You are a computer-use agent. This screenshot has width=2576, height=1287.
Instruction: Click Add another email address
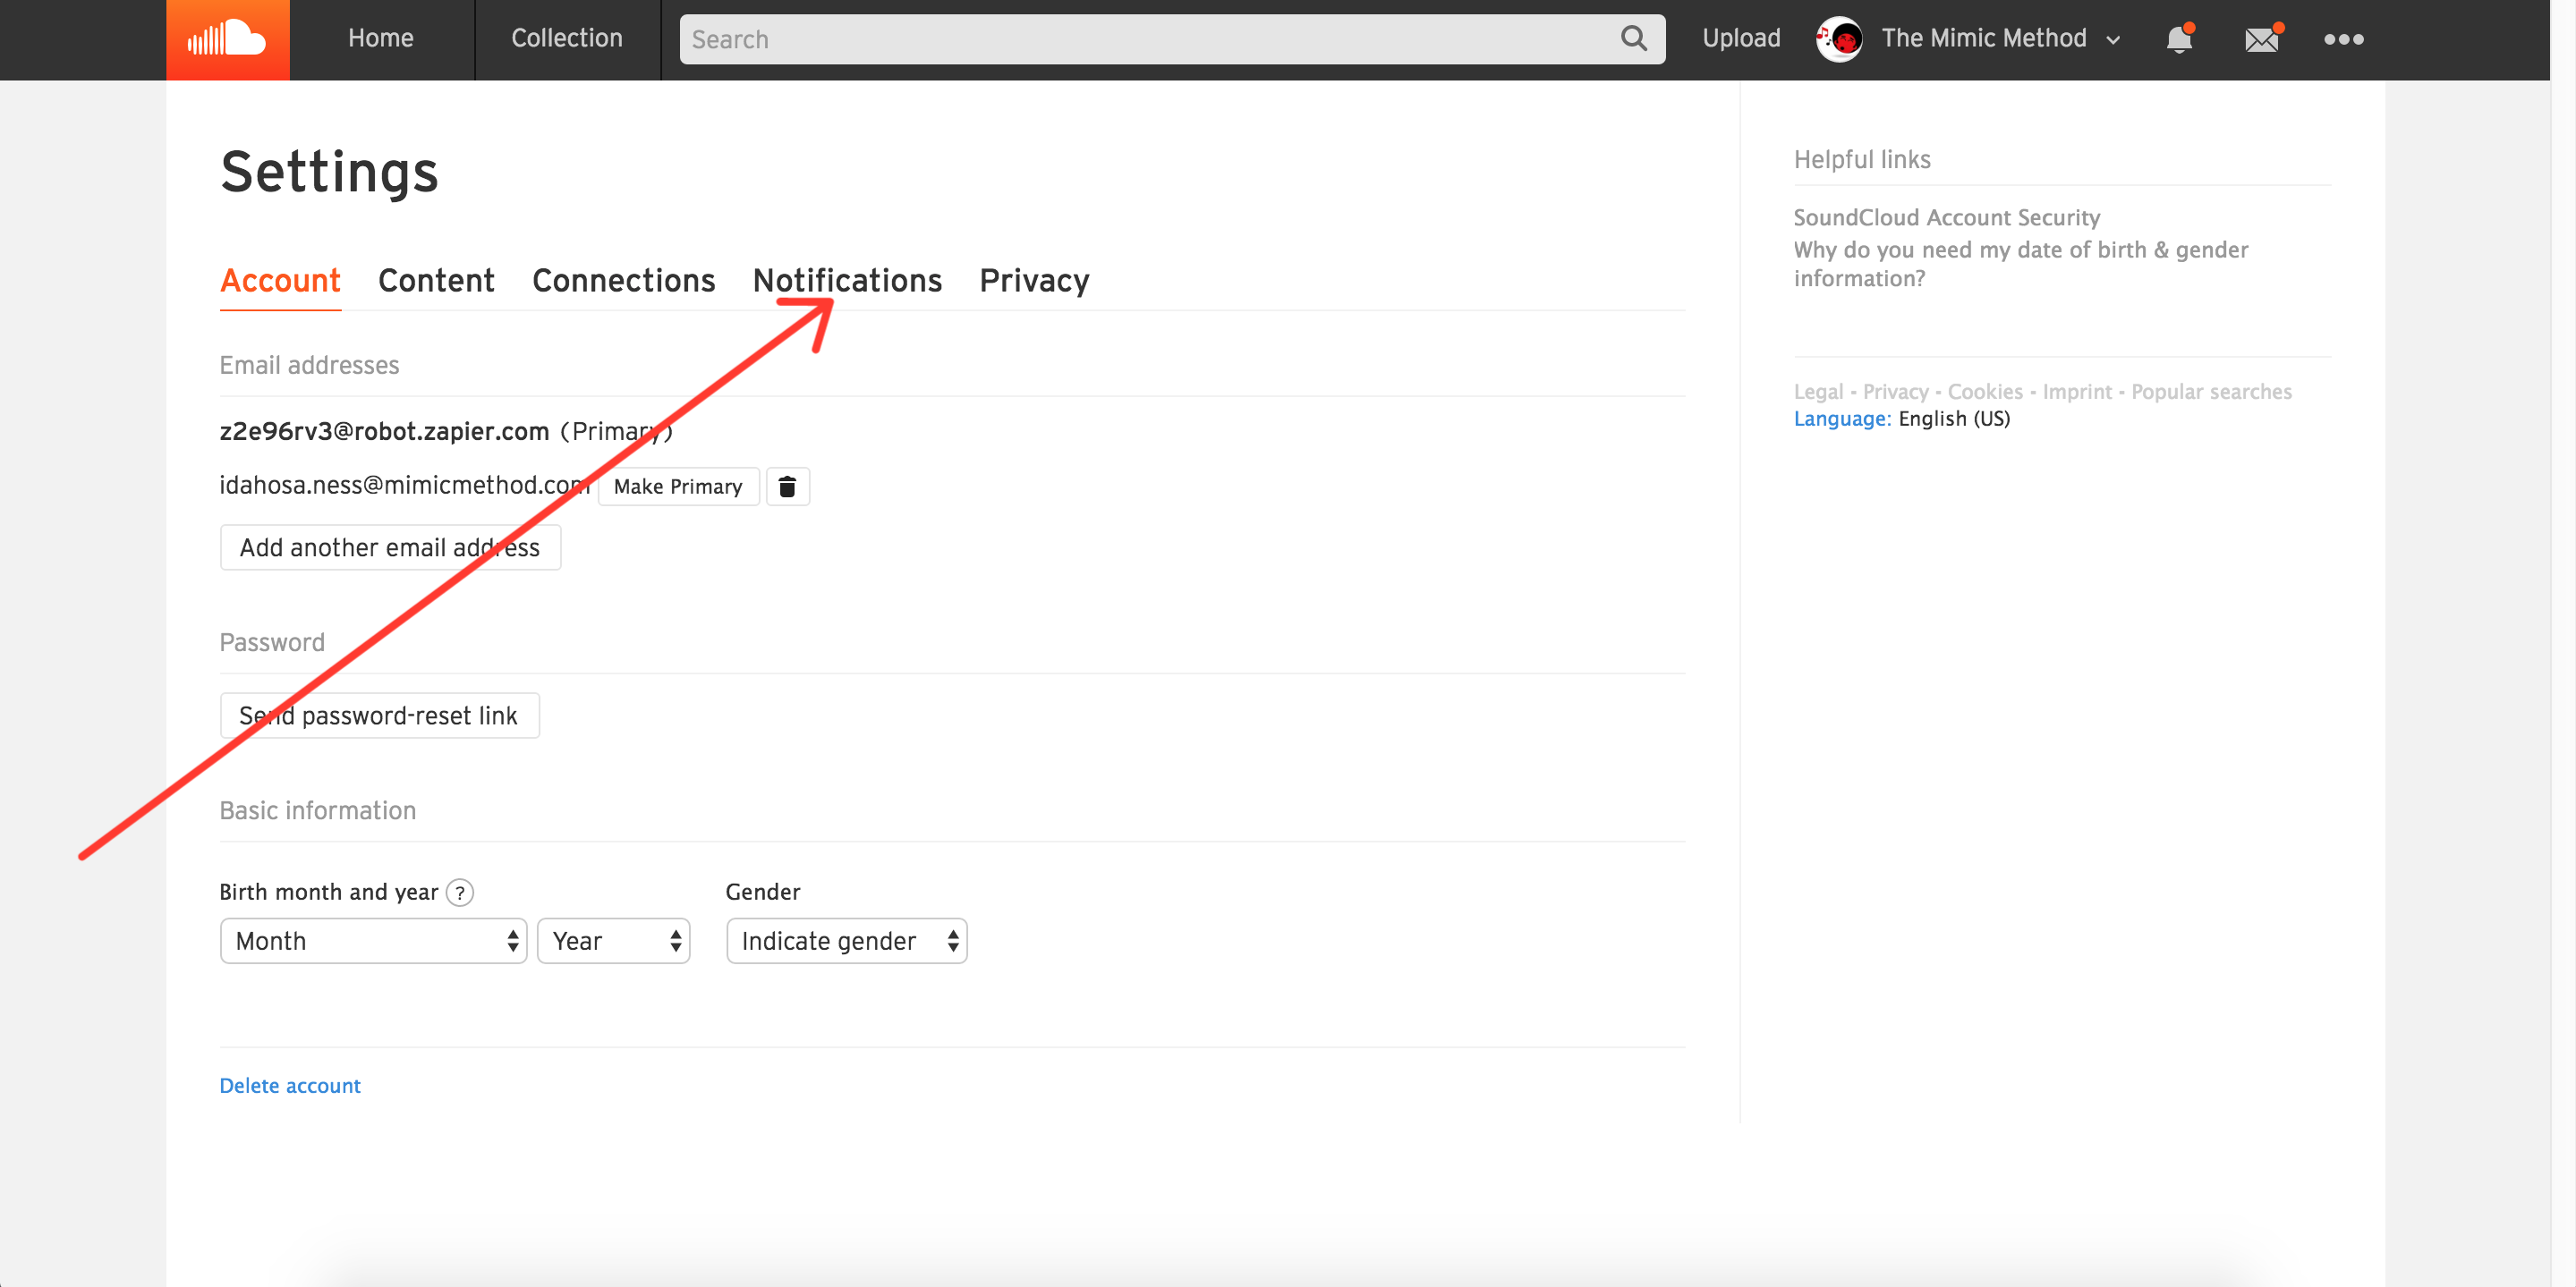tap(390, 547)
